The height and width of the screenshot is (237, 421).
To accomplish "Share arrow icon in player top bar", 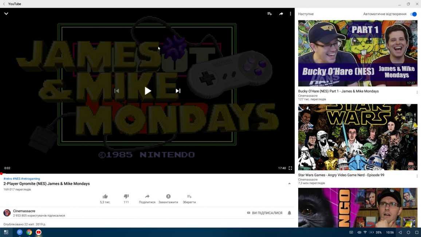I will 281,14.
